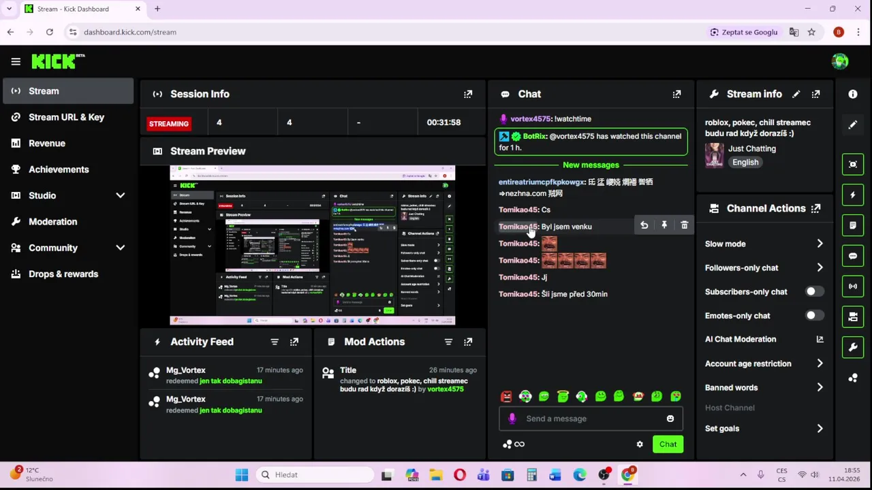Expand the Community menu chevron
872x490 pixels.
point(121,248)
